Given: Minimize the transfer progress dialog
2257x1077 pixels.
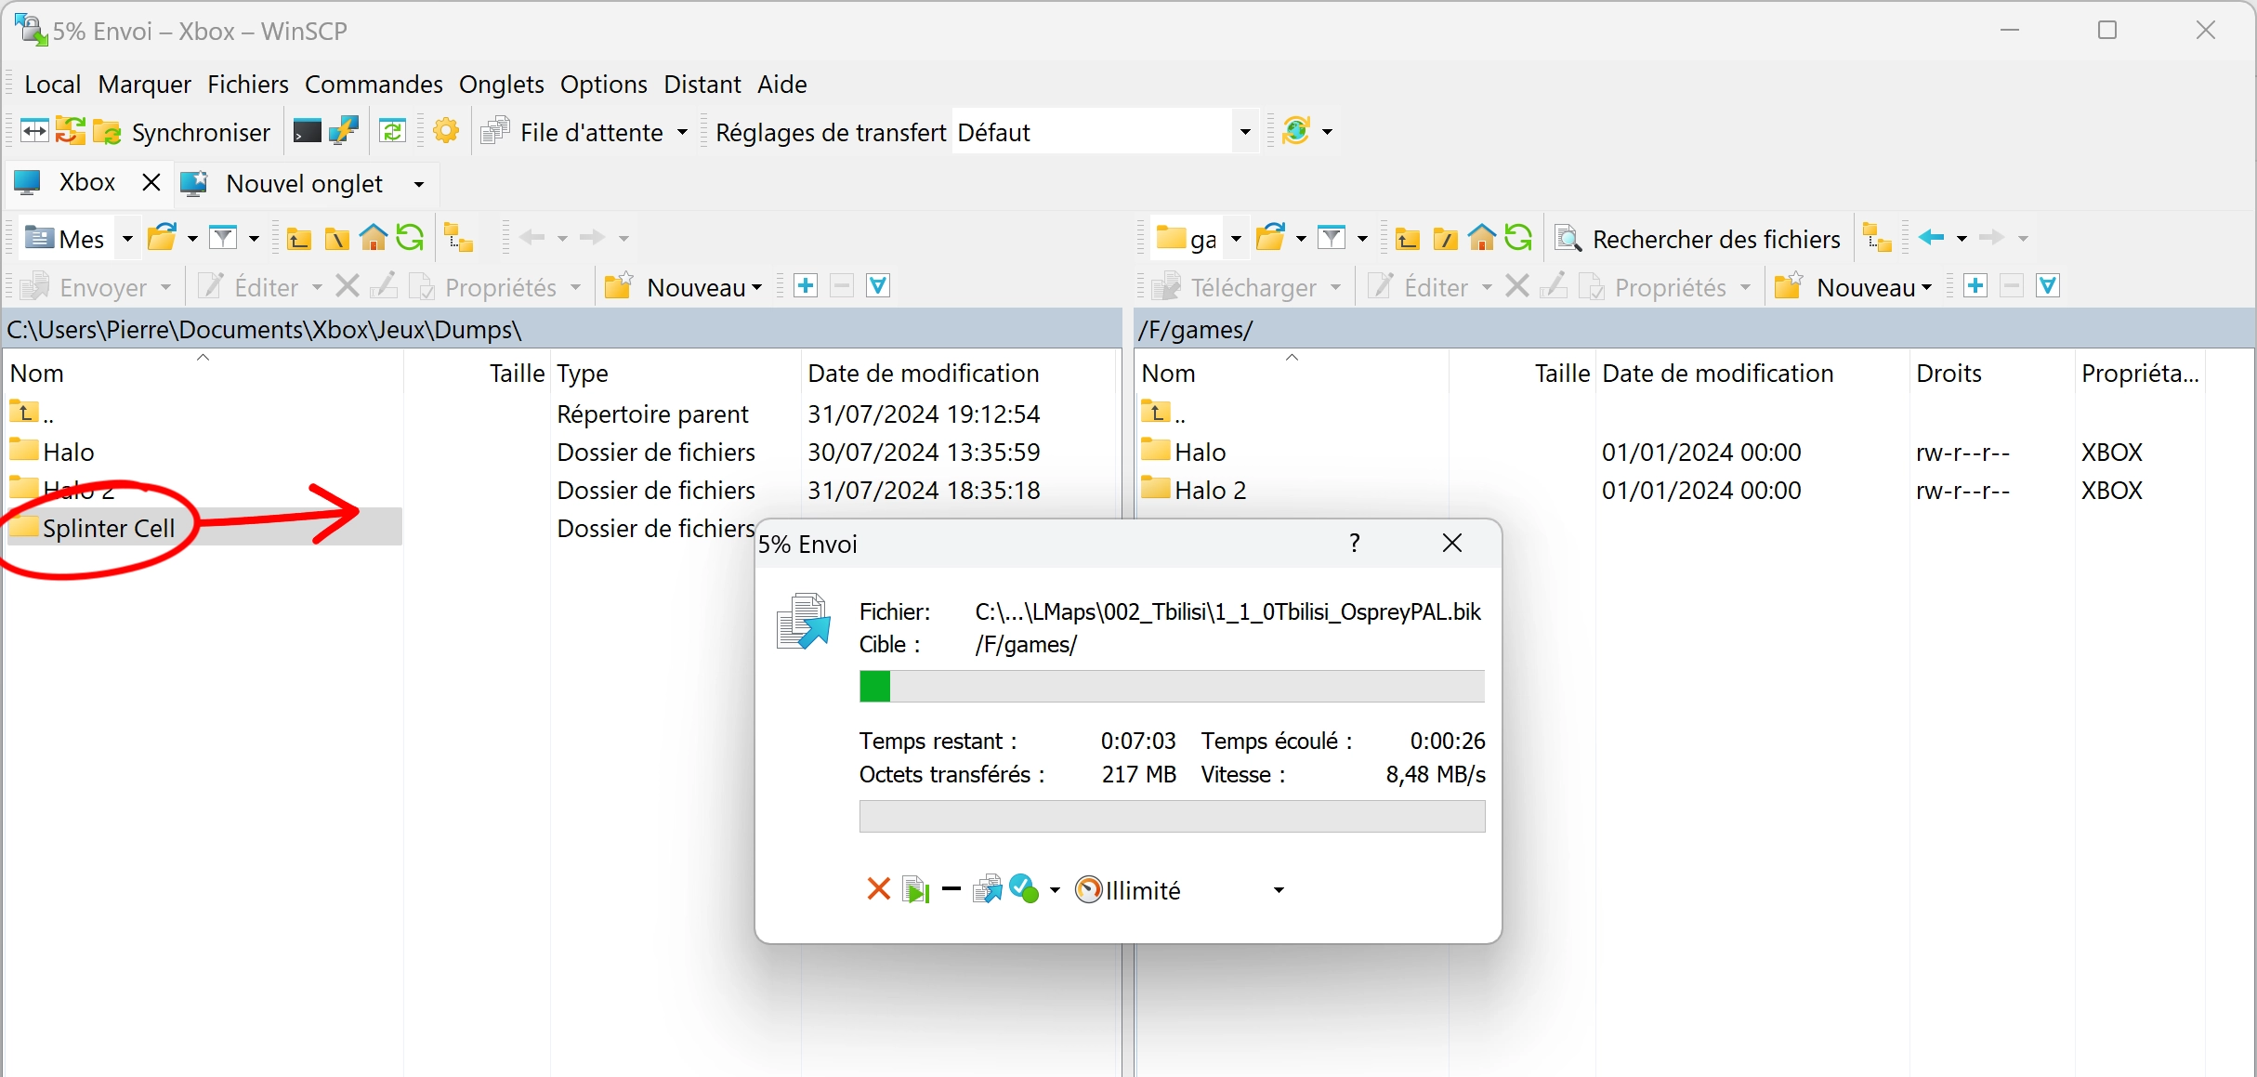Looking at the screenshot, I should [951, 889].
